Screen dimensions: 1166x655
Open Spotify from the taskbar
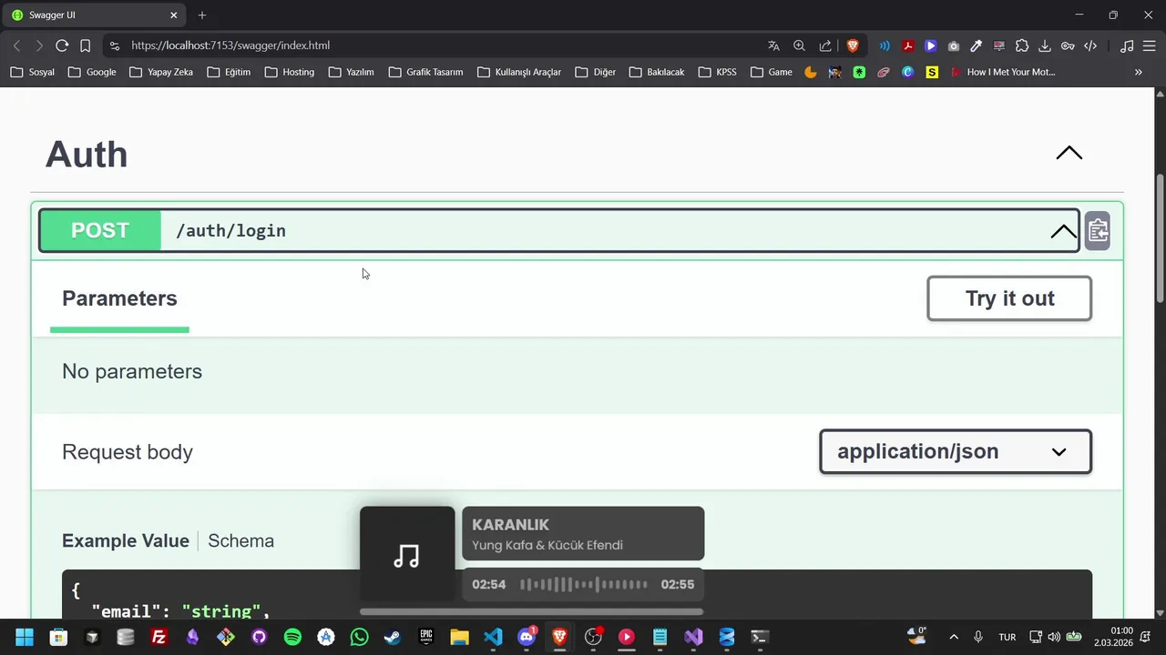[x=292, y=637]
